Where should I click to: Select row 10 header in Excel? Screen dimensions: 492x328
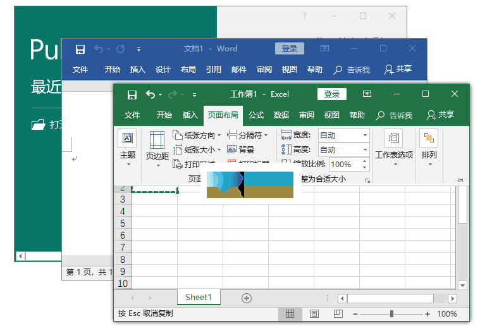pos(123,284)
